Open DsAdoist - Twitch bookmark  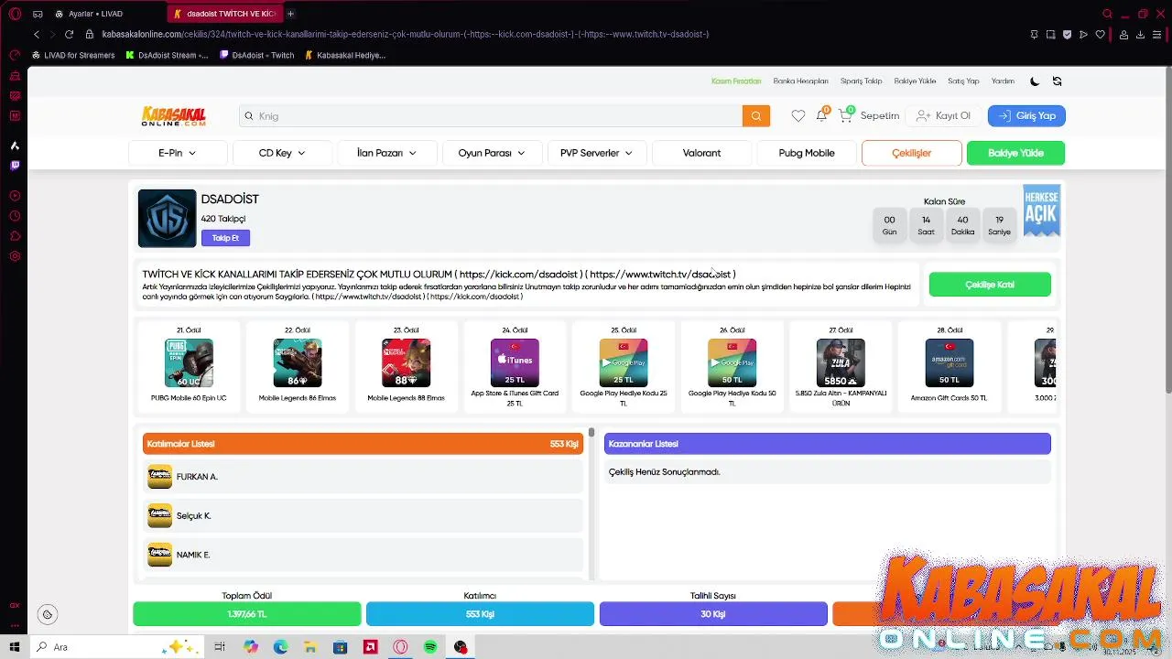pyautogui.click(x=256, y=55)
